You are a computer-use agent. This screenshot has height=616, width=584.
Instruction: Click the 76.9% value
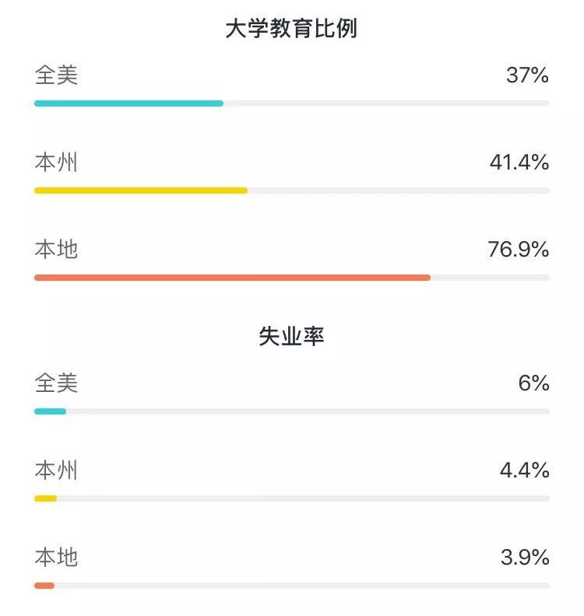click(x=519, y=250)
